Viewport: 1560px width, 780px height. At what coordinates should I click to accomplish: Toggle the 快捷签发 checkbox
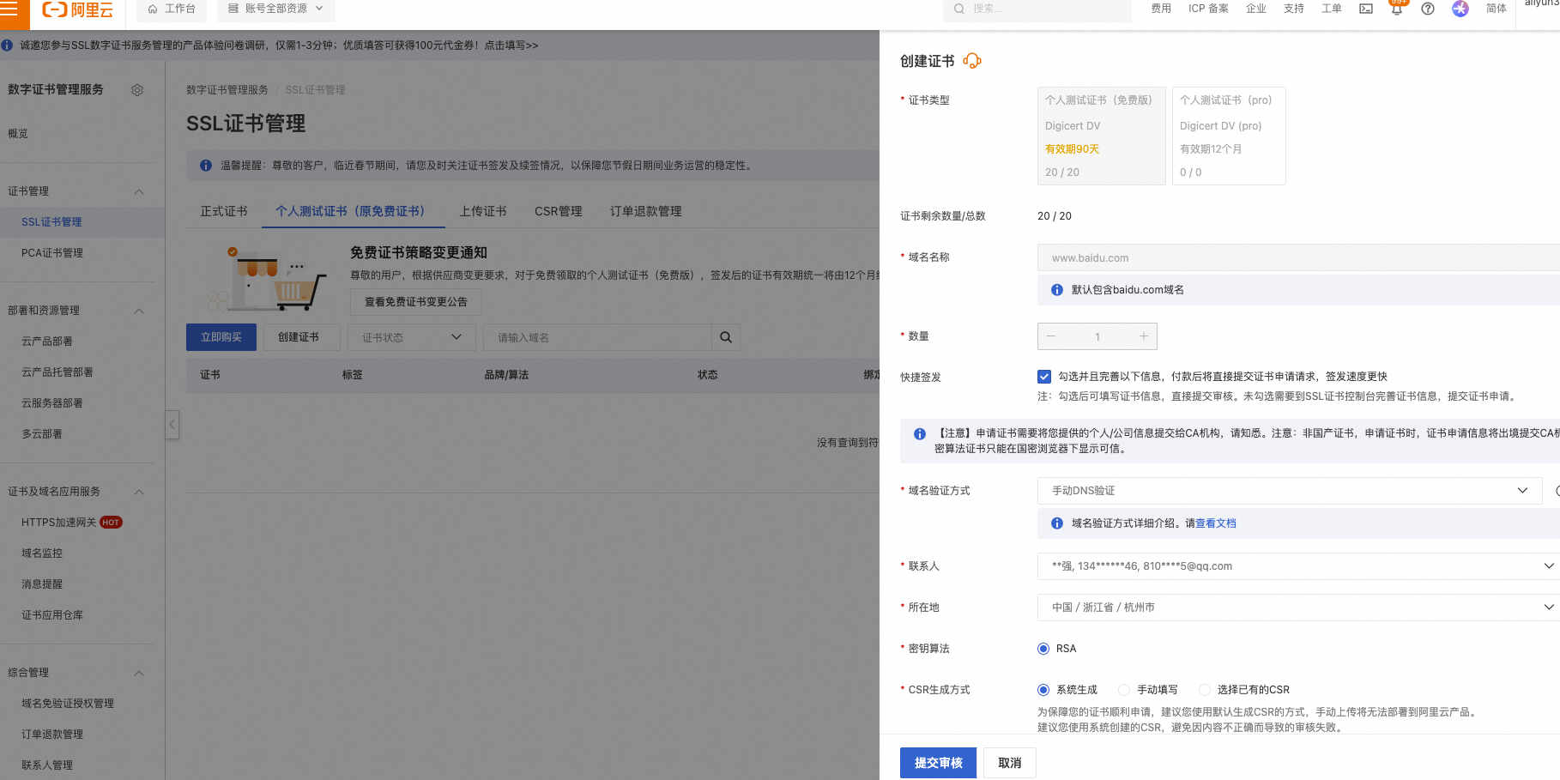1044,377
